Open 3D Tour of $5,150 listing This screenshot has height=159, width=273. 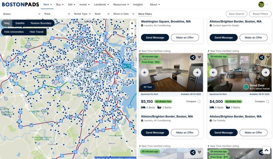pos(148,87)
